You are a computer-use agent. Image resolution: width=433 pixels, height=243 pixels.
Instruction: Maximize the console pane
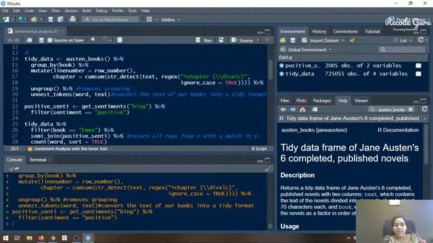click(267, 161)
